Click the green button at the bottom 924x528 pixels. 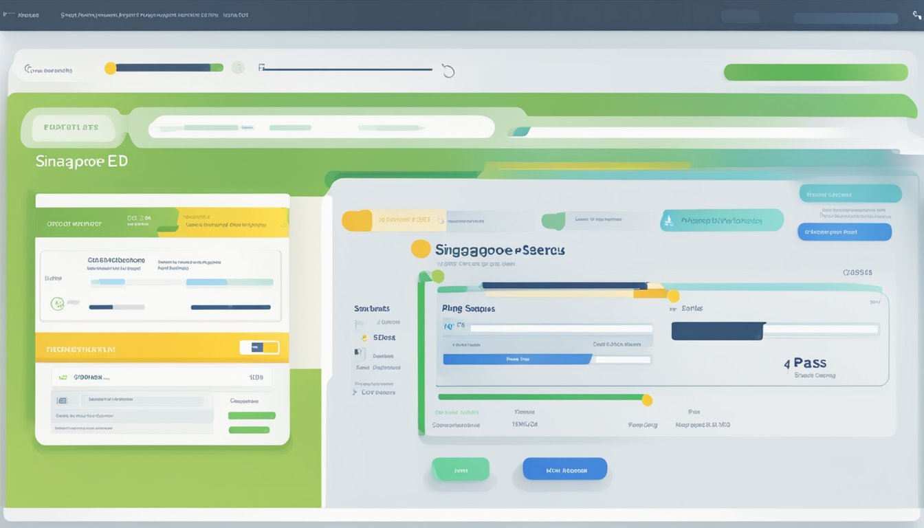coord(460,470)
